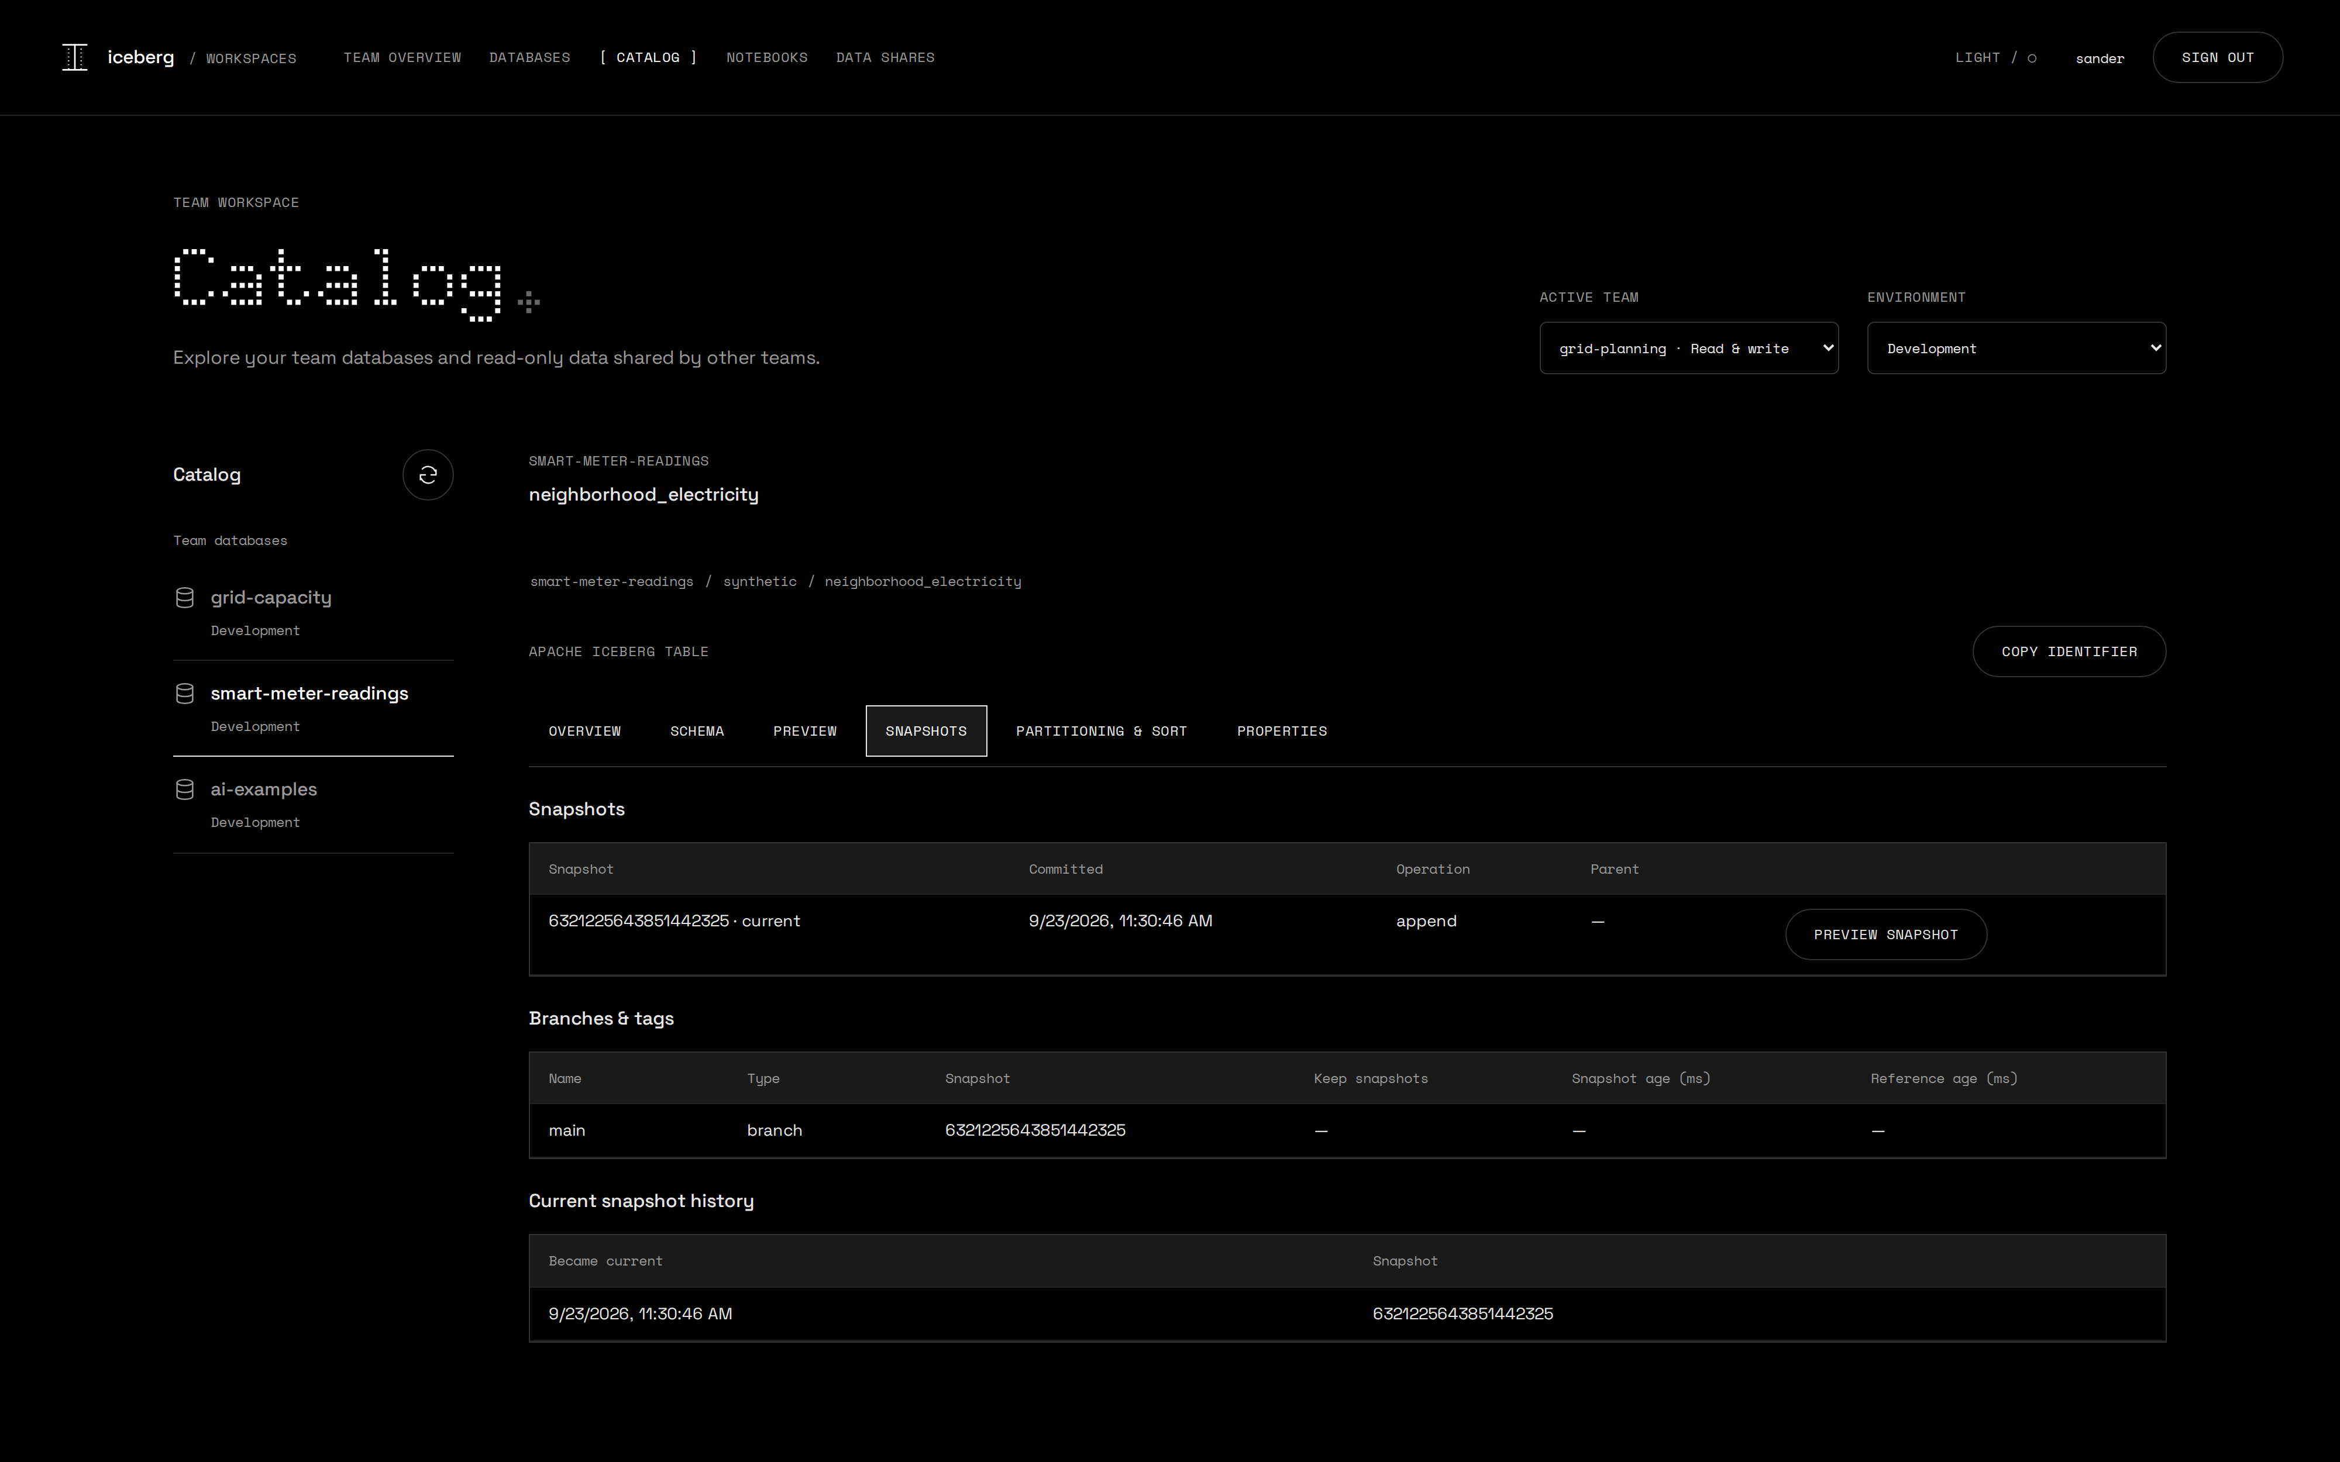Click the Became current timestamp in history table
The image size is (2340, 1462).
click(x=640, y=1314)
